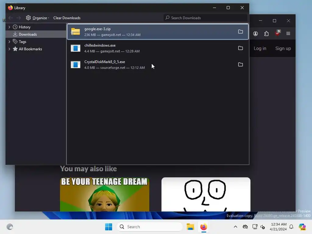Open the clock and date flyout
The image size is (312, 234).
(278, 227)
